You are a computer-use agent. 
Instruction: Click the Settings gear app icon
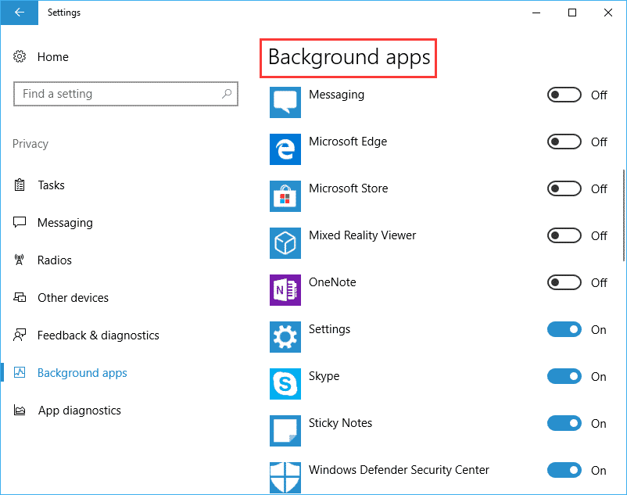[x=285, y=337]
